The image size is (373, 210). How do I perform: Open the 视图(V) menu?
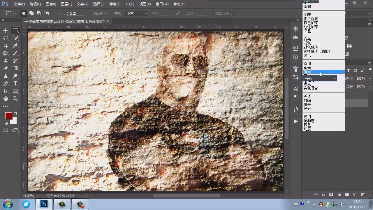[x=145, y=4]
